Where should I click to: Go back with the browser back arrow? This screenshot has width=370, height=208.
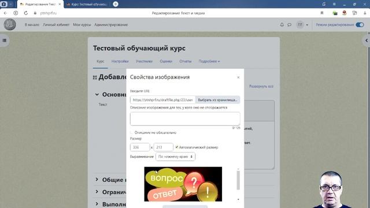(x=5, y=13)
